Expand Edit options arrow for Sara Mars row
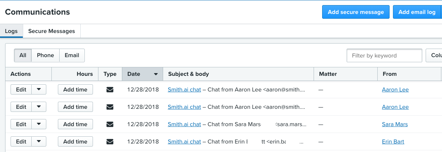 click(x=39, y=124)
